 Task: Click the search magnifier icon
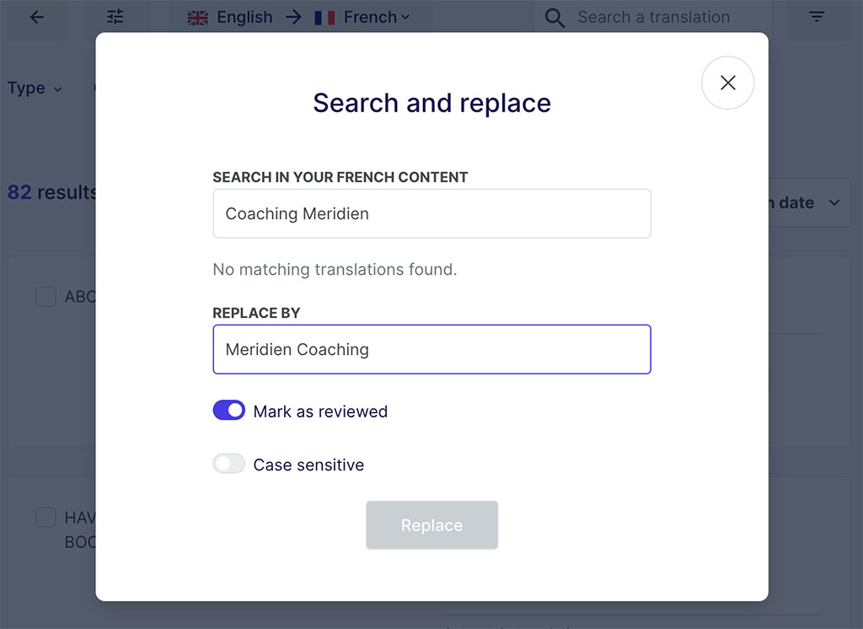coord(554,17)
